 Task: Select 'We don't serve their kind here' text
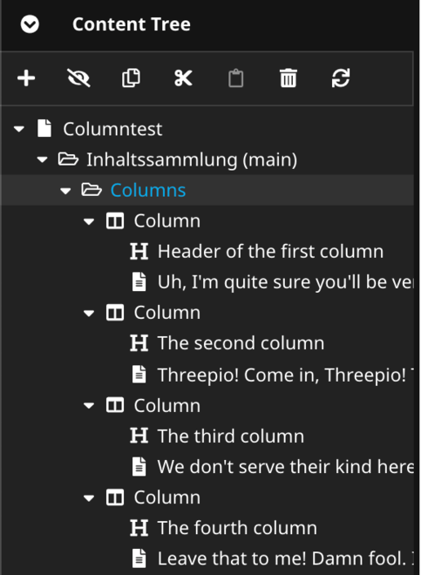click(286, 467)
